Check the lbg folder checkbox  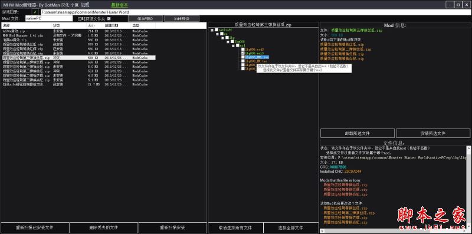227,38
